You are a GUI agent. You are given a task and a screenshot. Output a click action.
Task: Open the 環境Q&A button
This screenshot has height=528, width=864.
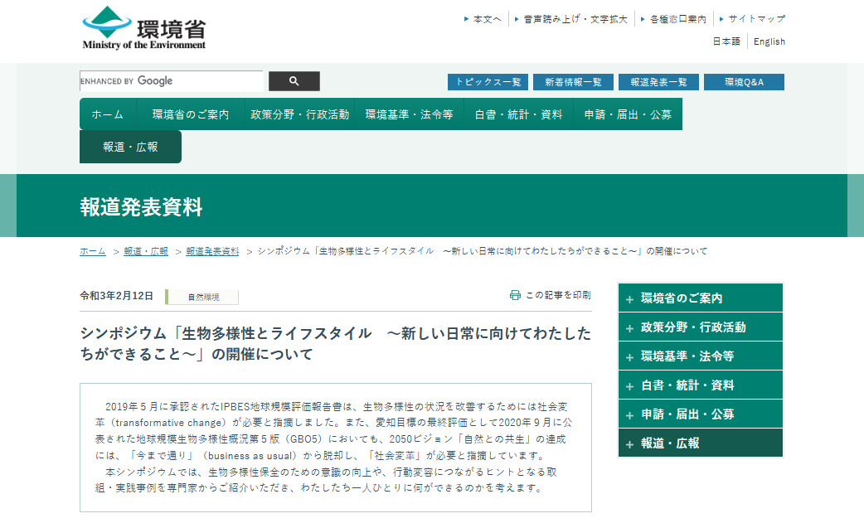743,82
